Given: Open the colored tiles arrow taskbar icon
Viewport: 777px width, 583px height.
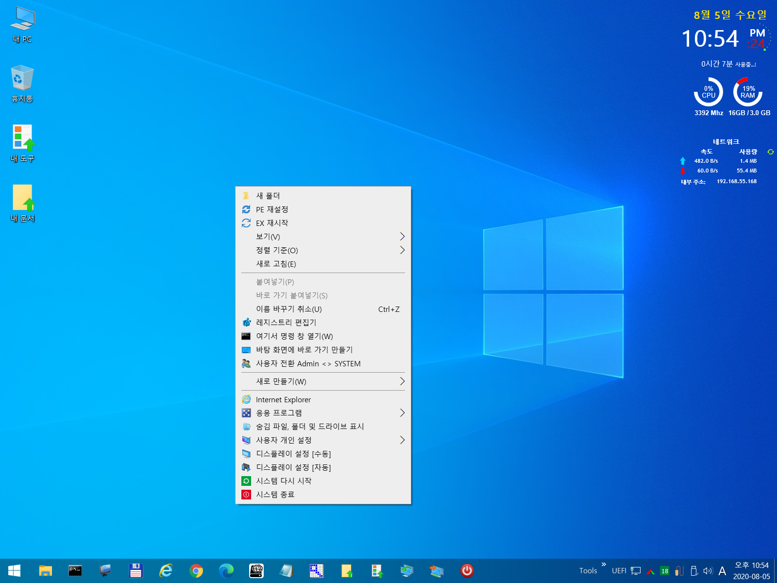Looking at the screenshot, I should 377,571.
